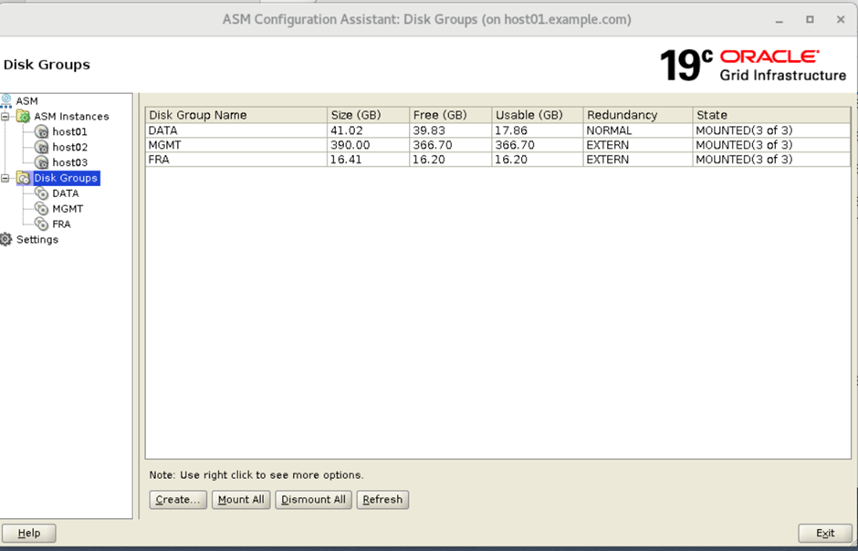Click size value 41.02
The height and width of the screenshot is (551, 858).
346,130
